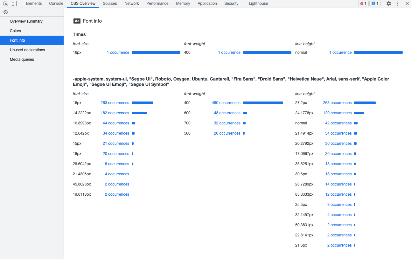Click the red error counter badge
Viewport: 411px width, 259px height.
(x=363, y=3)
